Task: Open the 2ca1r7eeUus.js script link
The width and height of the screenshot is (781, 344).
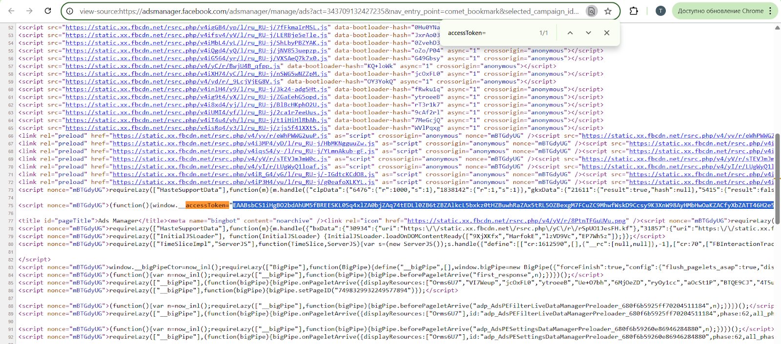Action: (x=196, y=112)
